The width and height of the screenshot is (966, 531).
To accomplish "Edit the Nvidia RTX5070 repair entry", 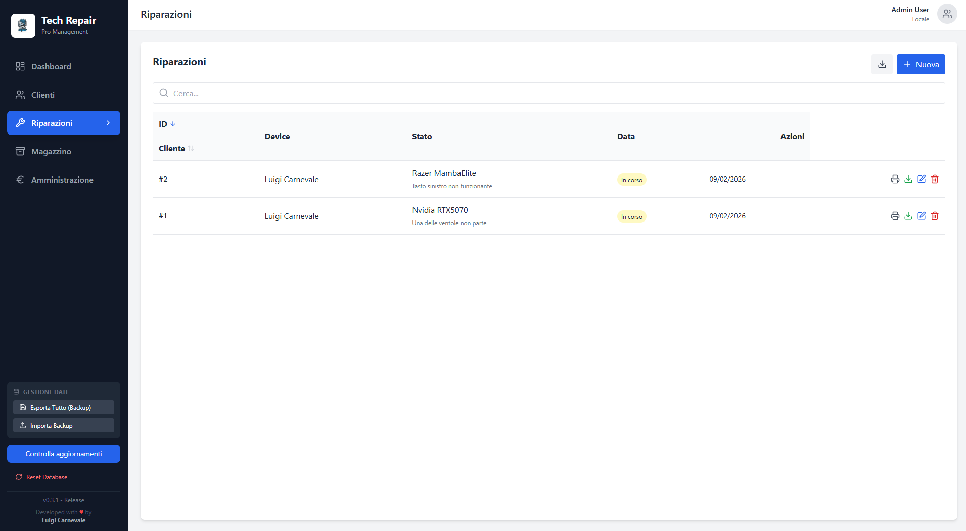I will [x=922, y=216].
